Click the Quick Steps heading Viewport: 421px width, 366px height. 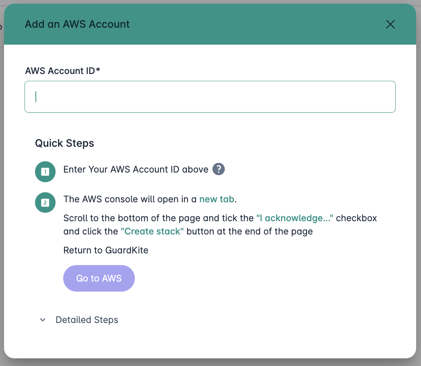click(64, 143)
